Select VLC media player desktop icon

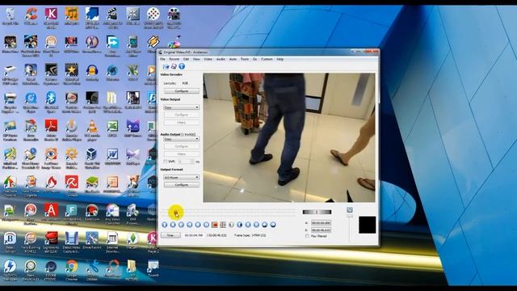tap(92, 130)
